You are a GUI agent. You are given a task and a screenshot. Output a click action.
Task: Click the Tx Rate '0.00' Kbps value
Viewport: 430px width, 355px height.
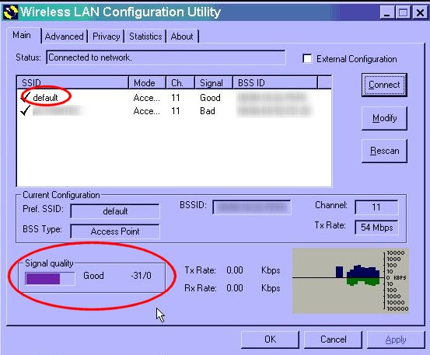(x=235, y=270)
